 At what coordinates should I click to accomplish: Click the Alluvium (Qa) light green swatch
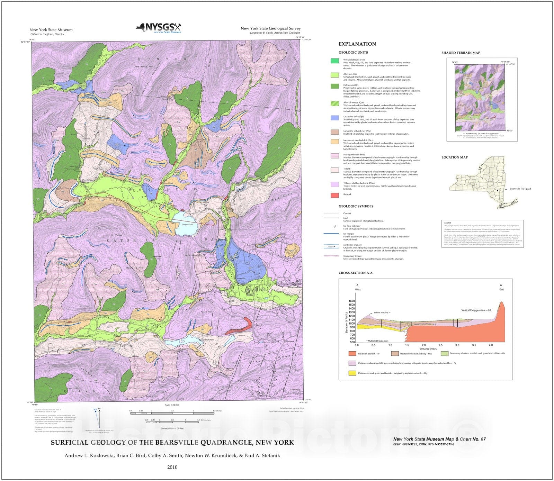click(334, 75)
